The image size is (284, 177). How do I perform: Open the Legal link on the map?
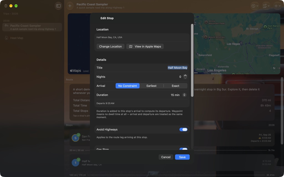click(86, 71)
